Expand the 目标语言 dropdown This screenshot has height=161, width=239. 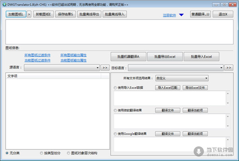click(x=176, y=68)
